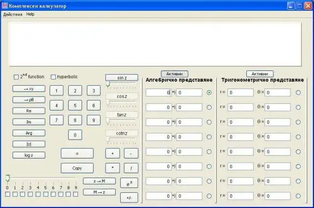The width and height of the screenshot is (314, 208).
Task: Open the Help menu
Action: click(x=30, y=14)
